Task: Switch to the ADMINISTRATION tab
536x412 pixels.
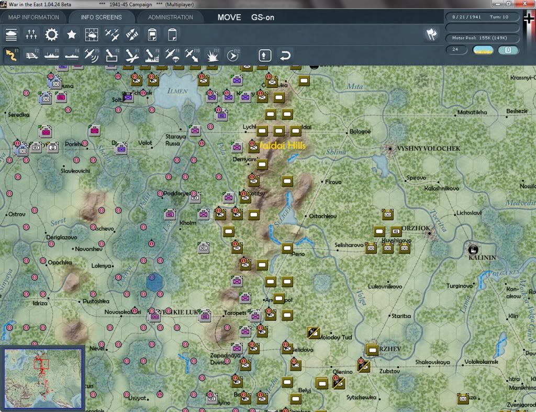Action: pyautogui.click(x=170, y=17)
